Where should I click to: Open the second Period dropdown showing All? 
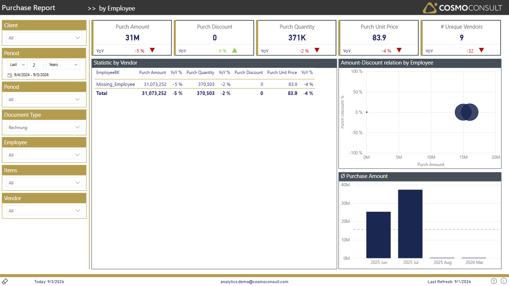(44, 99)
